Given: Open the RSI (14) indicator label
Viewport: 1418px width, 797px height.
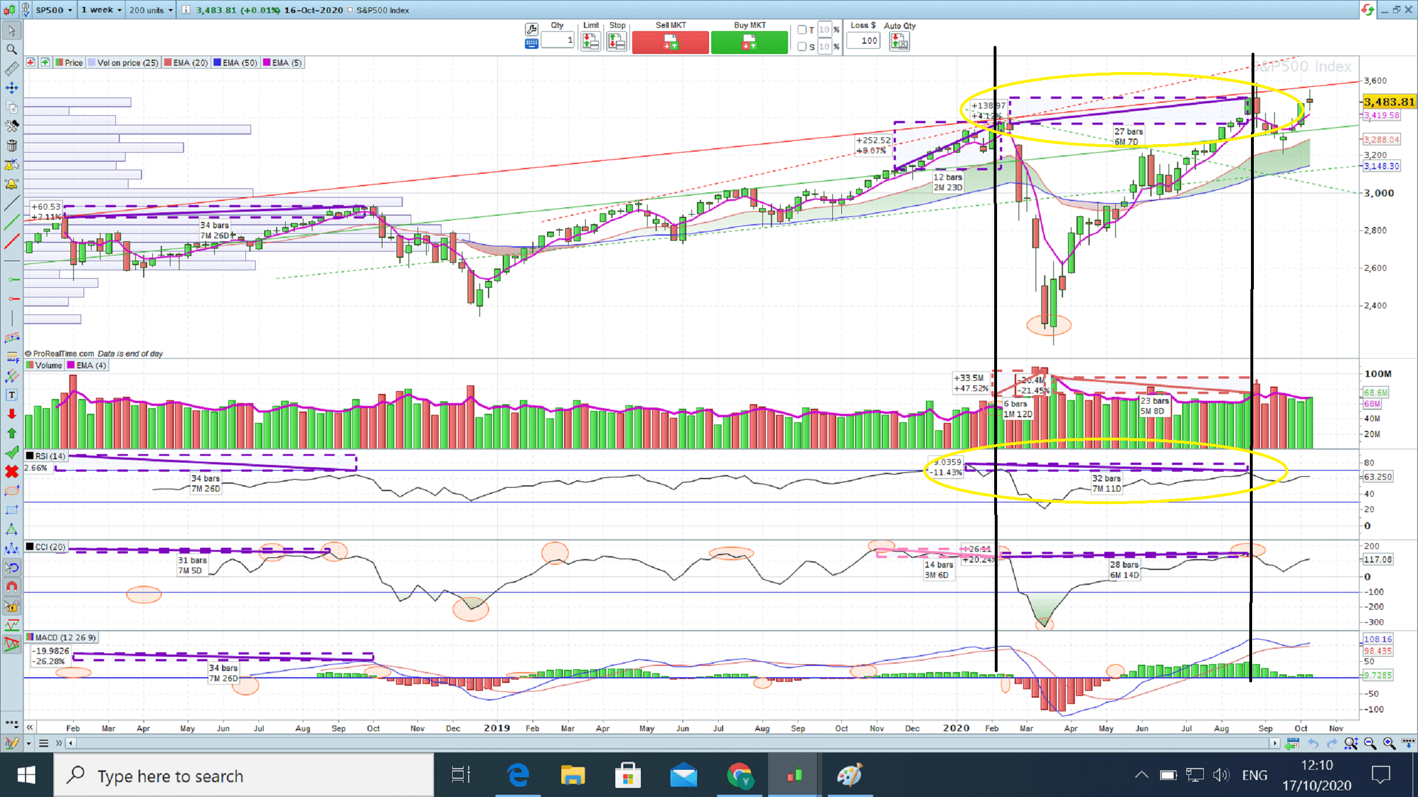Looking at the screenshot, I should click(46, 456).
